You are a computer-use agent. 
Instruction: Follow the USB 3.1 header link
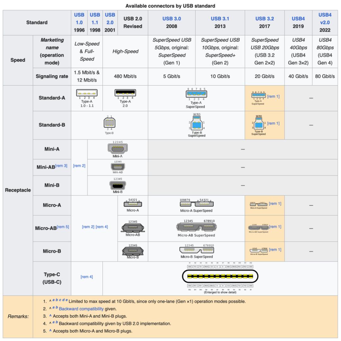(220, 18)
